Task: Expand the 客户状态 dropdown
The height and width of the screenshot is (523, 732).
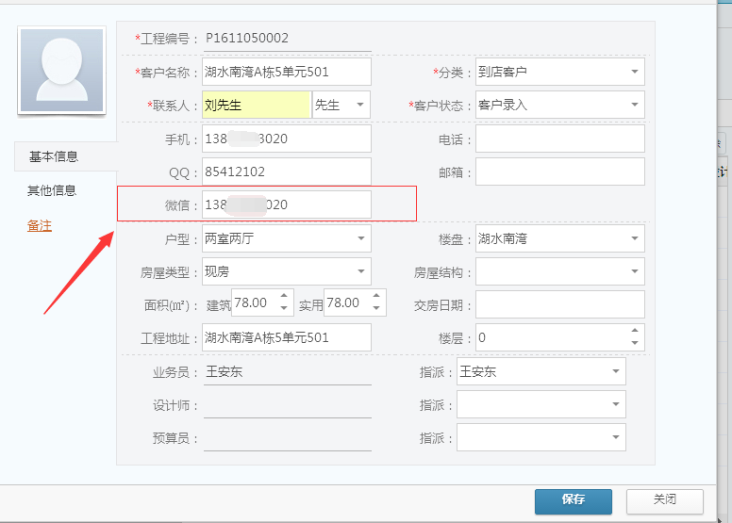Action: click(634, 105)
